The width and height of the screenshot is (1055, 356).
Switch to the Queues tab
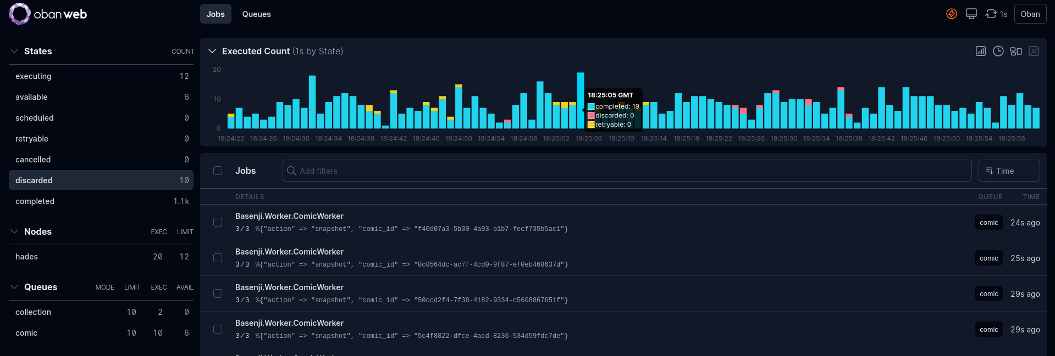[256, 14]
